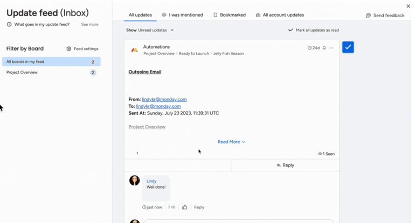
Task: Click the just now timestamp
Action: [x=154, y=207]
